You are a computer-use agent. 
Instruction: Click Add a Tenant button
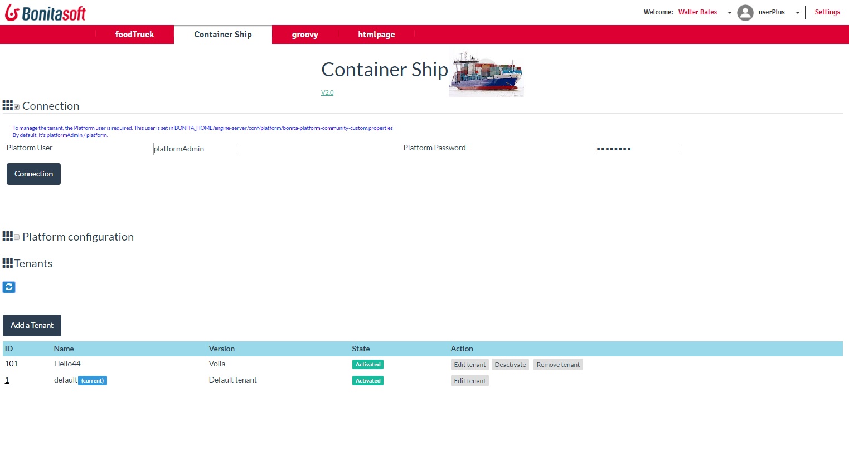(32, 325)
